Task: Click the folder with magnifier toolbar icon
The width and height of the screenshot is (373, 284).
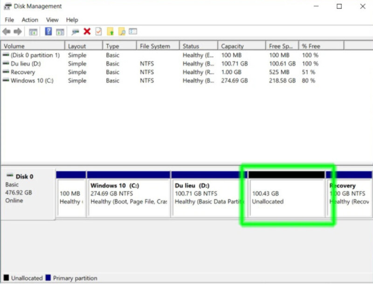Action: 122,31
